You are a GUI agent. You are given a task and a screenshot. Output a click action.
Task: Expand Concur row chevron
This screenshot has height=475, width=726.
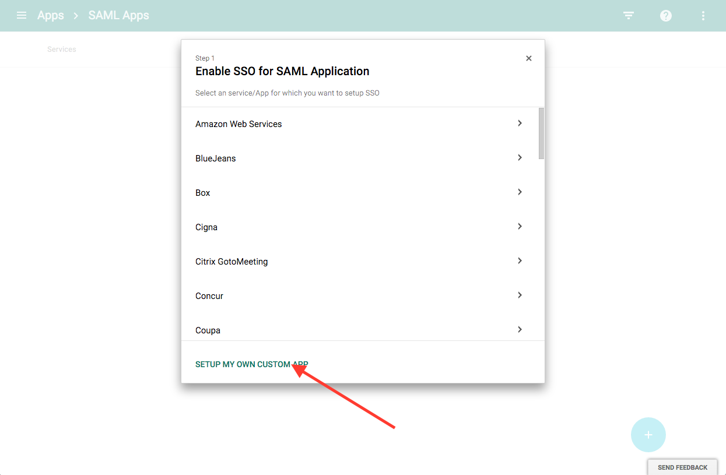pyautogui.click(x=520, y=295)
